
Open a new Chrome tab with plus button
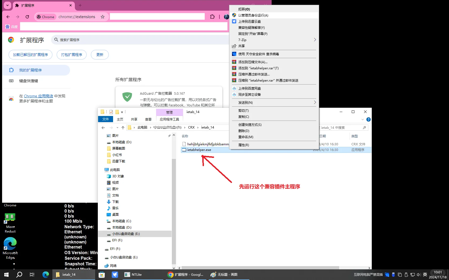click(80, 5)
